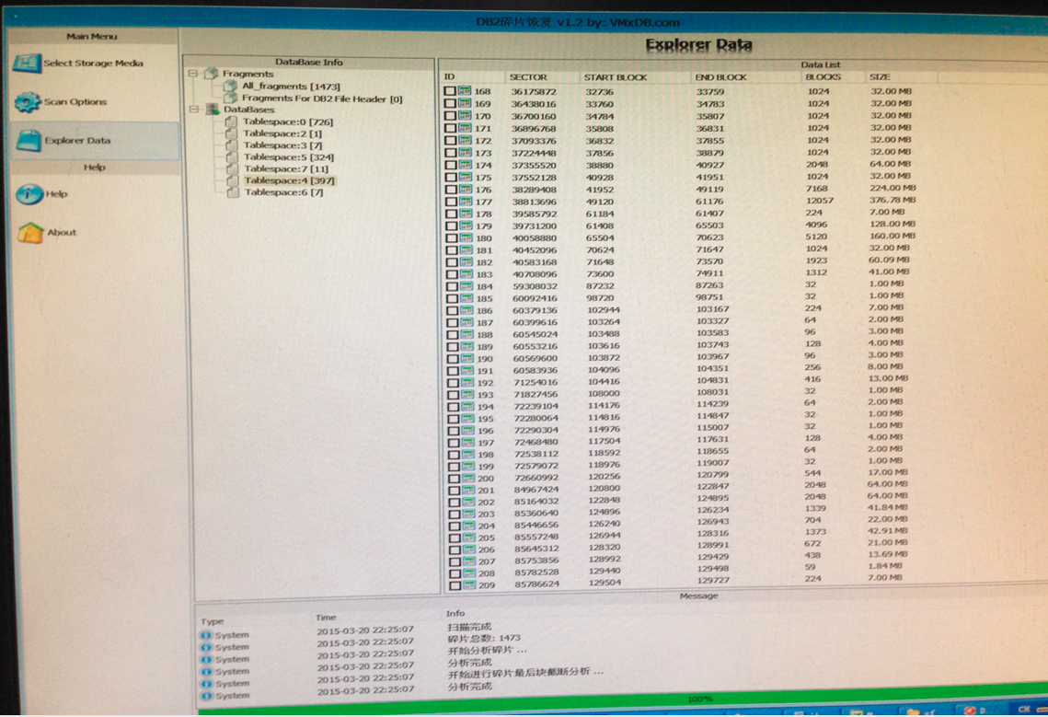Collapse the Fragments tree node
Image resolution: width=1048 pixels, height=717 pixels.
[x=194, y=74]
